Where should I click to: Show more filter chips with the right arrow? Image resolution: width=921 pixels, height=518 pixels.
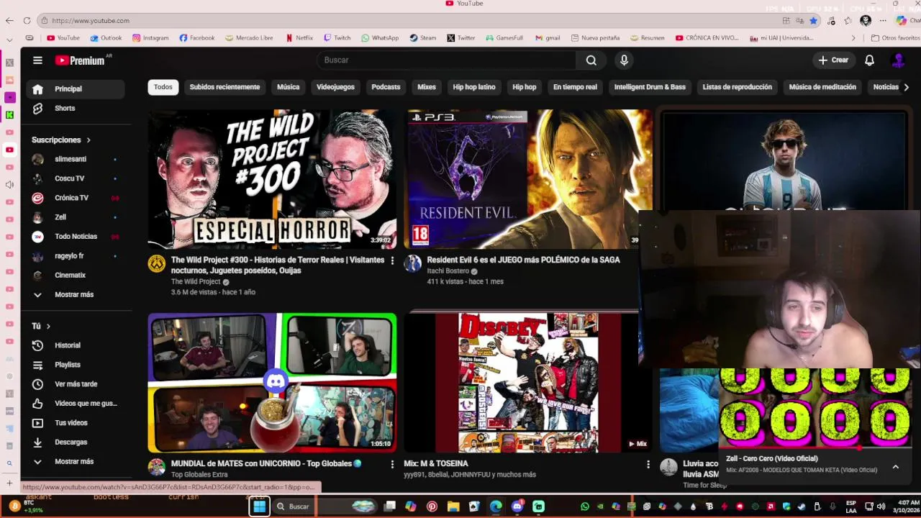tap(906, 87)
